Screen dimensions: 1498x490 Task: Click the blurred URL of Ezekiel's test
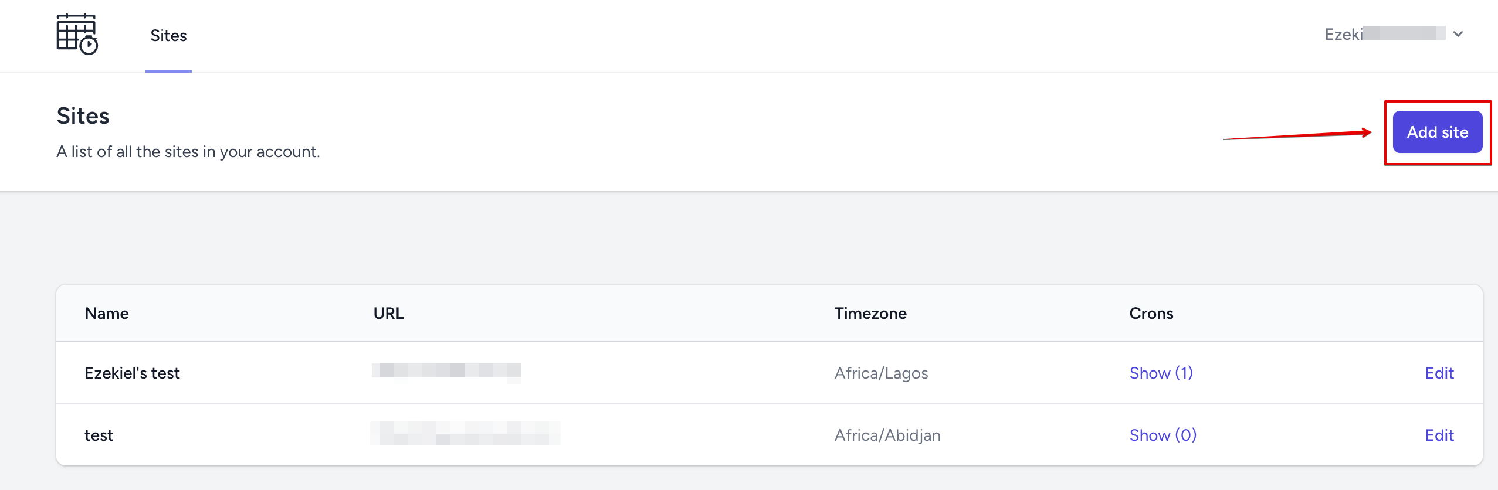pos(446,371)
